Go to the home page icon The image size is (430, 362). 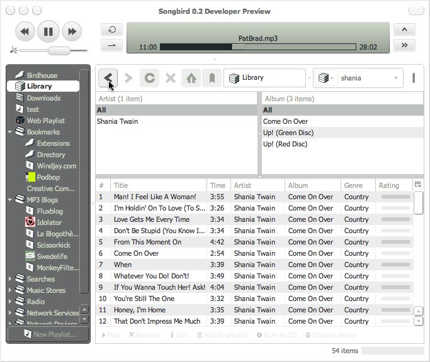191,78
